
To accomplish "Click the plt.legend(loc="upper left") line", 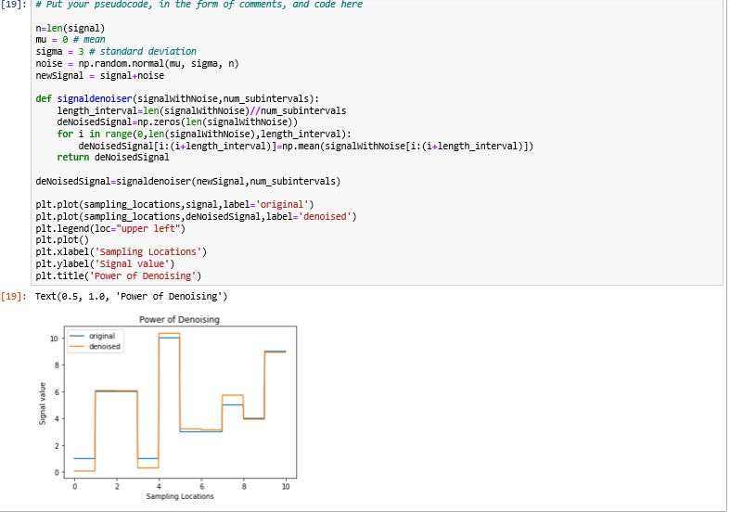I will 110,228.
